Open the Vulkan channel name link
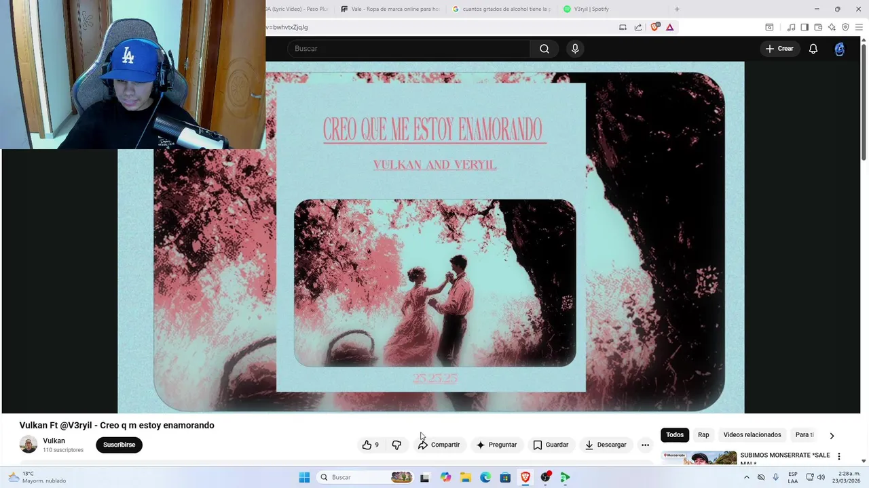The width and height of the screenshot is (869, 488). 54,441
